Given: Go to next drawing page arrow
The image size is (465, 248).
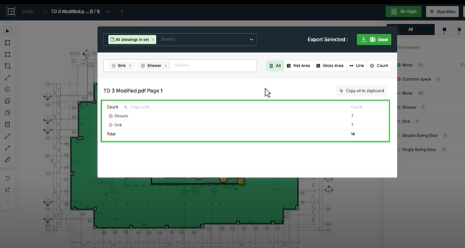Looking at the screenshot, I should point(120,12).
